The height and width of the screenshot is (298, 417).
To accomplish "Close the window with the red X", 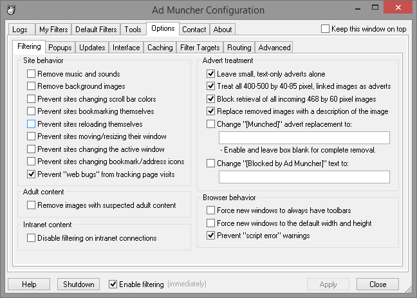I will click(x=398, y=8).
